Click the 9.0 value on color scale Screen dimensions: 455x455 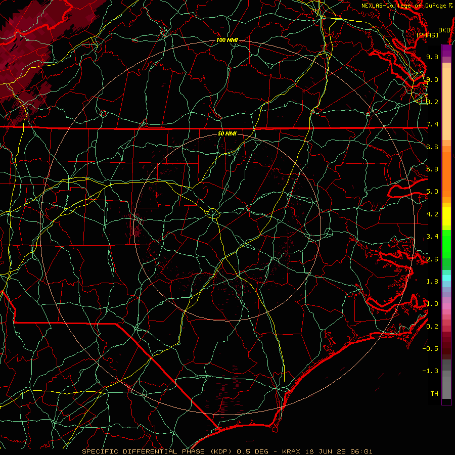click(432, 79)
